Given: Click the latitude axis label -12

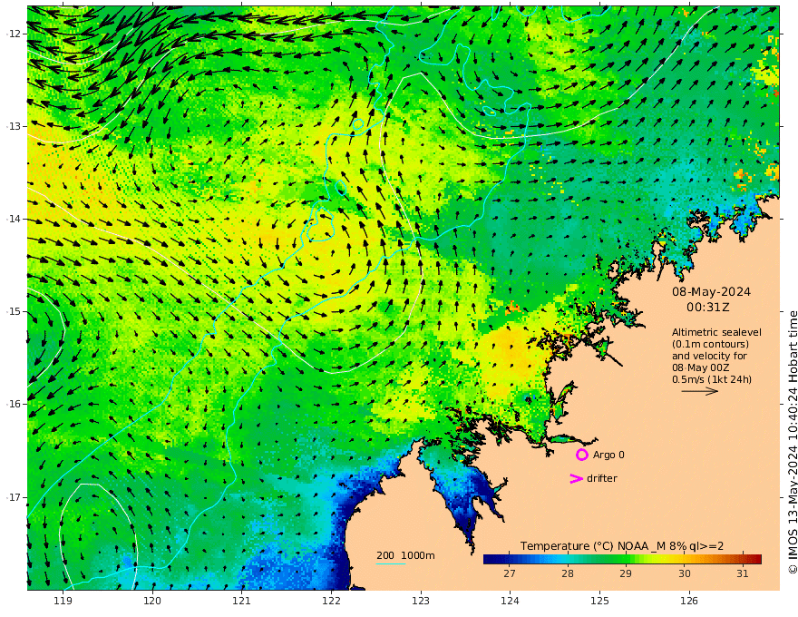Looking at the screenshot, I should (14, 34).
